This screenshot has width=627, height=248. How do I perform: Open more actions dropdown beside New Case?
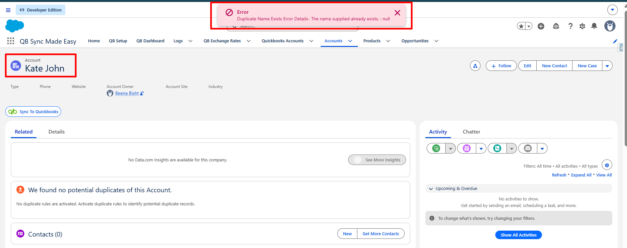[x=607, y=66]
